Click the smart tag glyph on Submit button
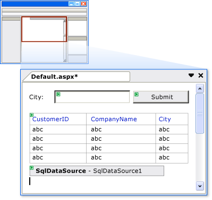This screenshot has width=212, height=200. coord(136,94)
